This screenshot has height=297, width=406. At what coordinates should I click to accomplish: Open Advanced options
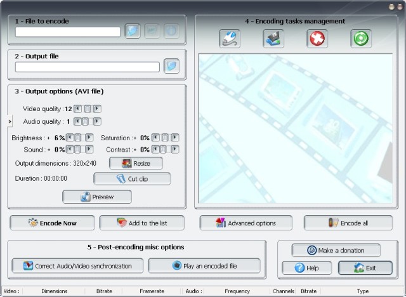point(246,223)
